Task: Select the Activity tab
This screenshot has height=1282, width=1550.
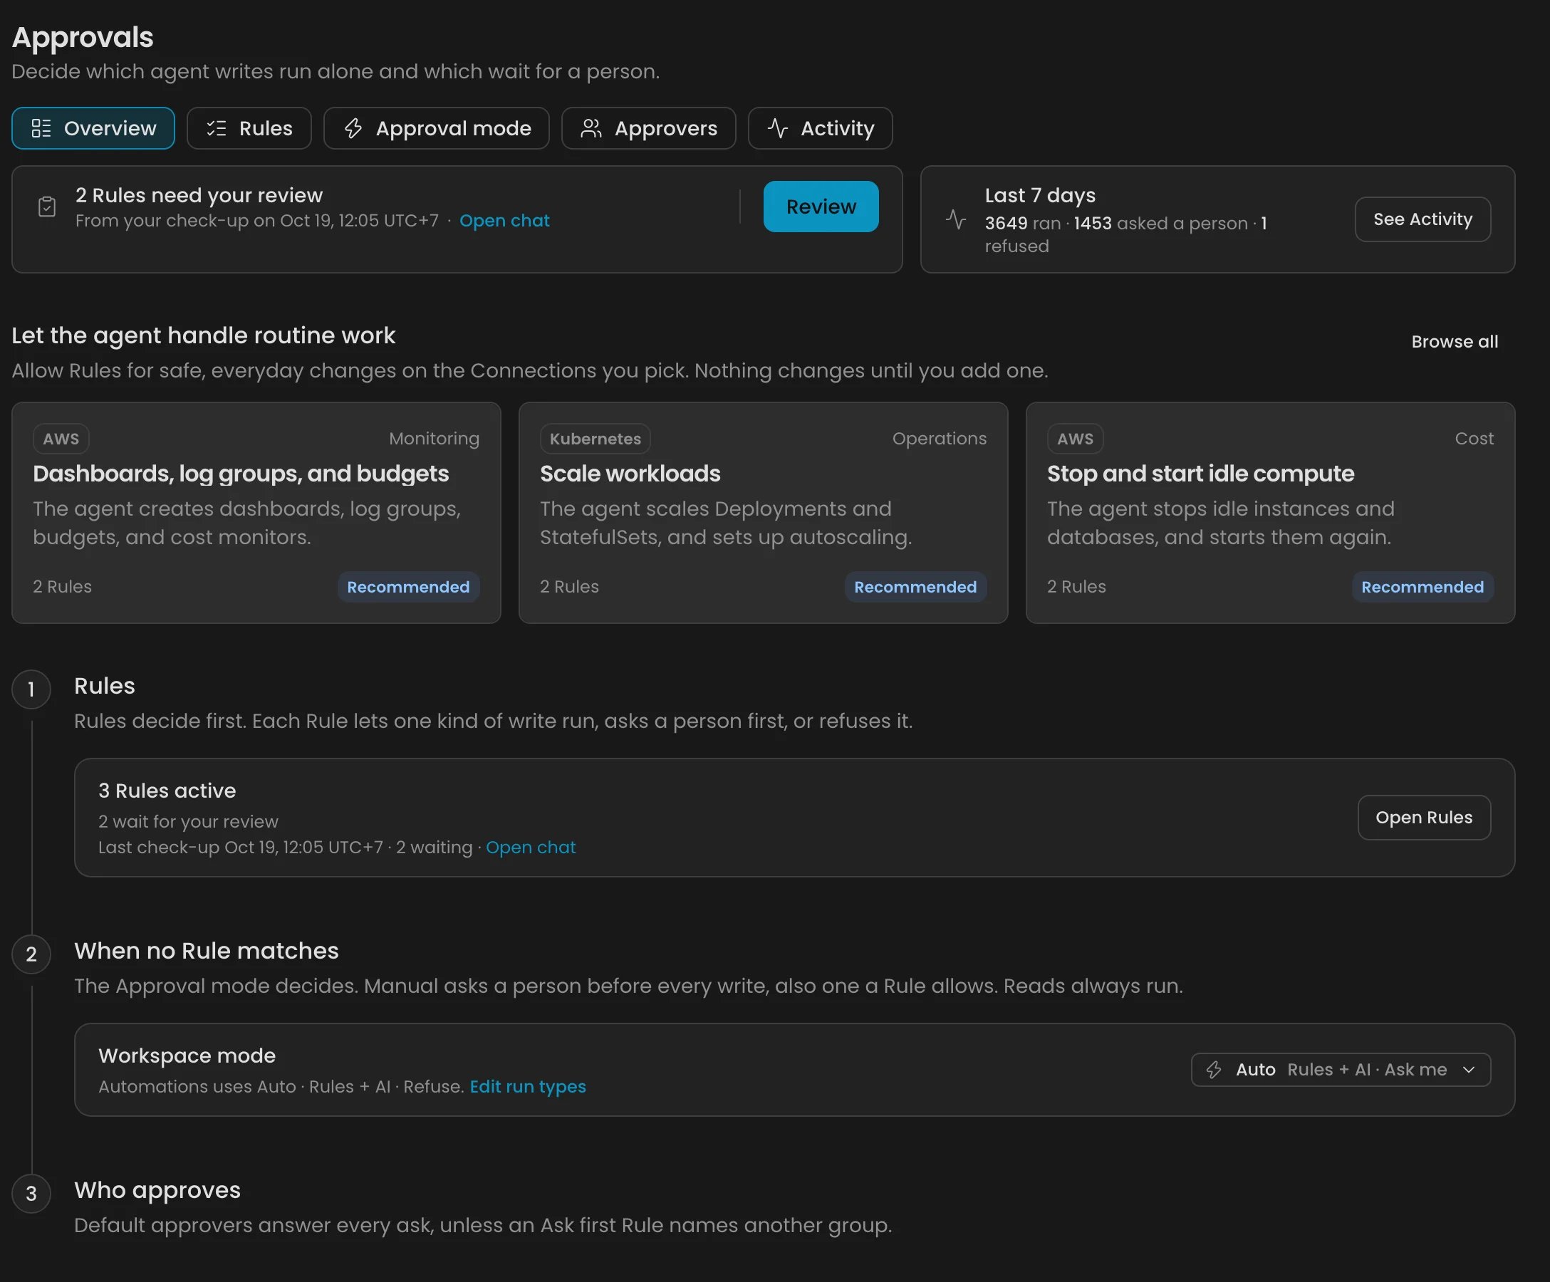Action: point(820,128)
